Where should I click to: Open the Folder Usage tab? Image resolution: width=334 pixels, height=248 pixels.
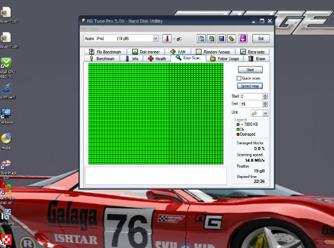(225, 59)
